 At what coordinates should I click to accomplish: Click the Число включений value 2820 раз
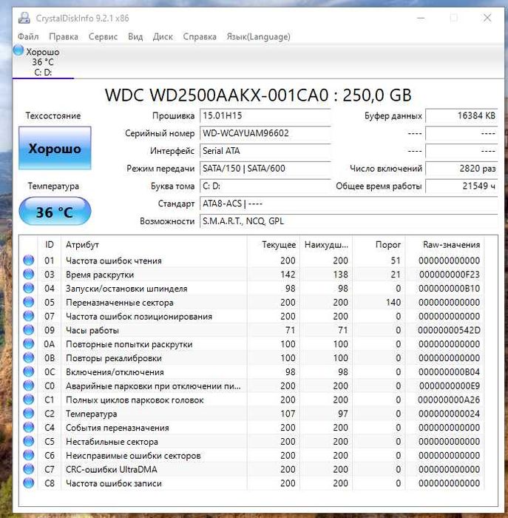tap(461, 168)
